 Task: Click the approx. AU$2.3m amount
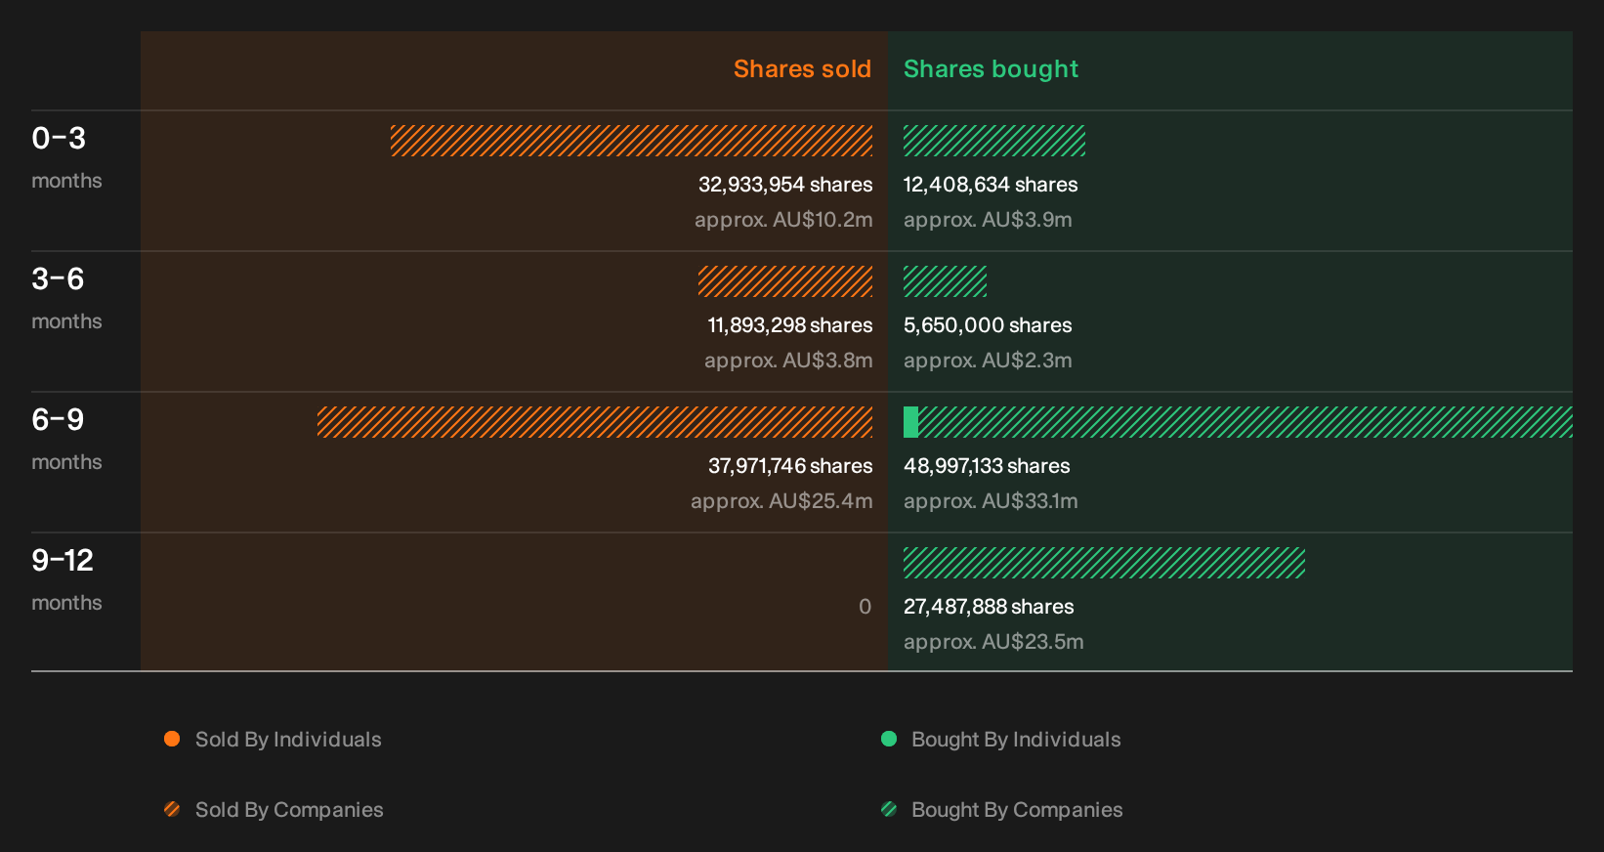tap(988, 361)
